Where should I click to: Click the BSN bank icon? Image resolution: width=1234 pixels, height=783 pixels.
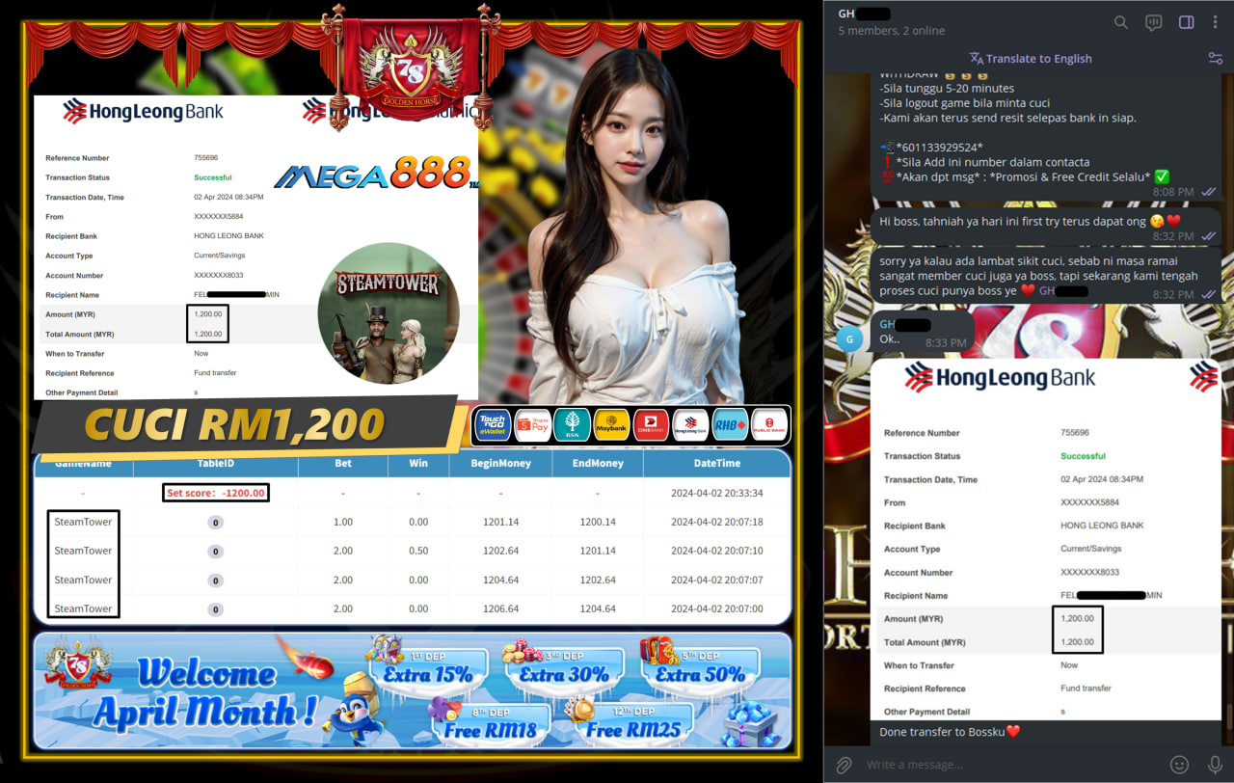pos(573,425)
